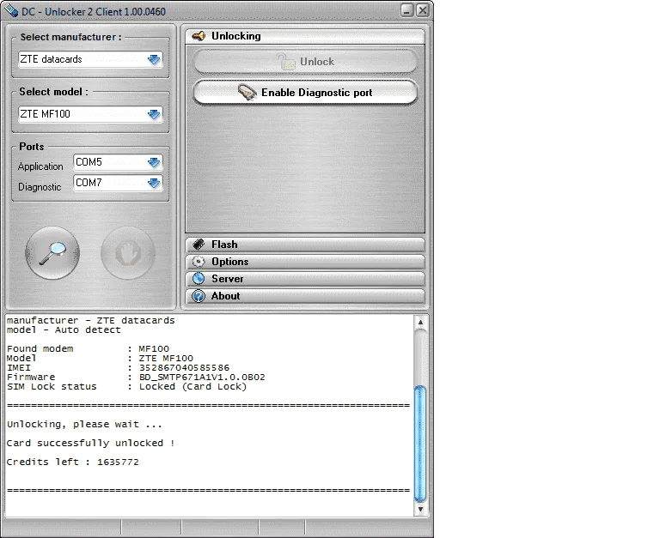660x538 pixels.
Task: Expand the Options section
Action: click(x=305, y=262)
